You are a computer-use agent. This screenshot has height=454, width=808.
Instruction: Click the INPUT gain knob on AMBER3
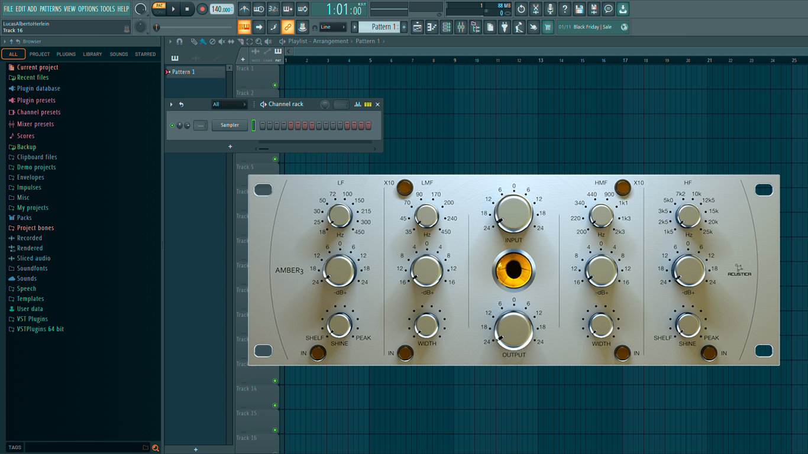(513, 213)
